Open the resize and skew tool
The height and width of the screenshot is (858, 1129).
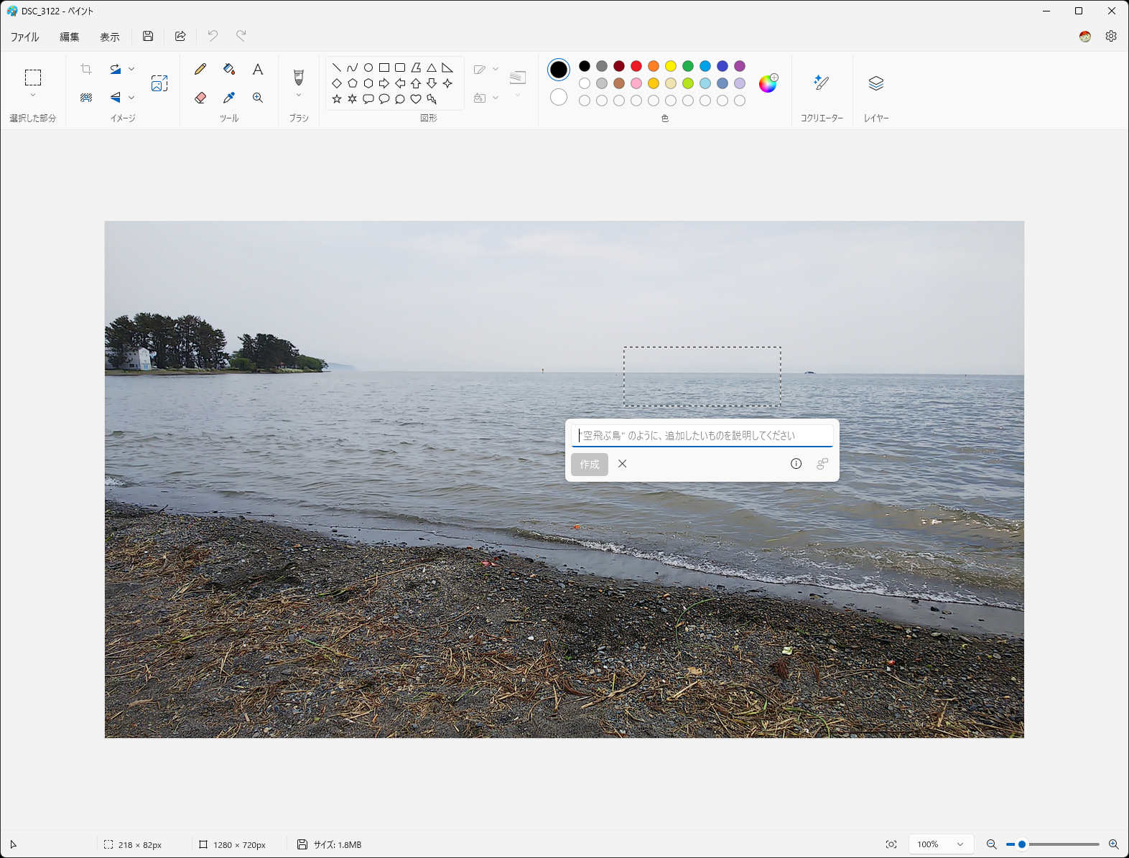[x=159, y=83]
